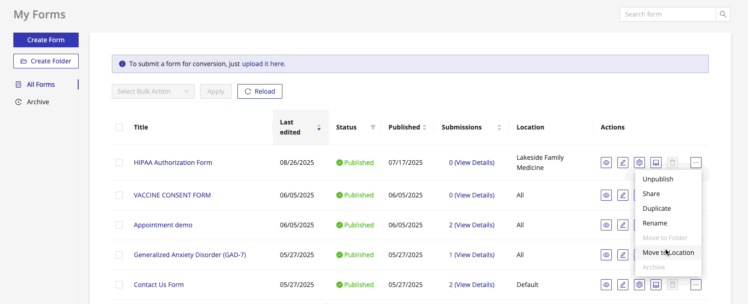Follow the 'upload it here' link

(264, 64)
